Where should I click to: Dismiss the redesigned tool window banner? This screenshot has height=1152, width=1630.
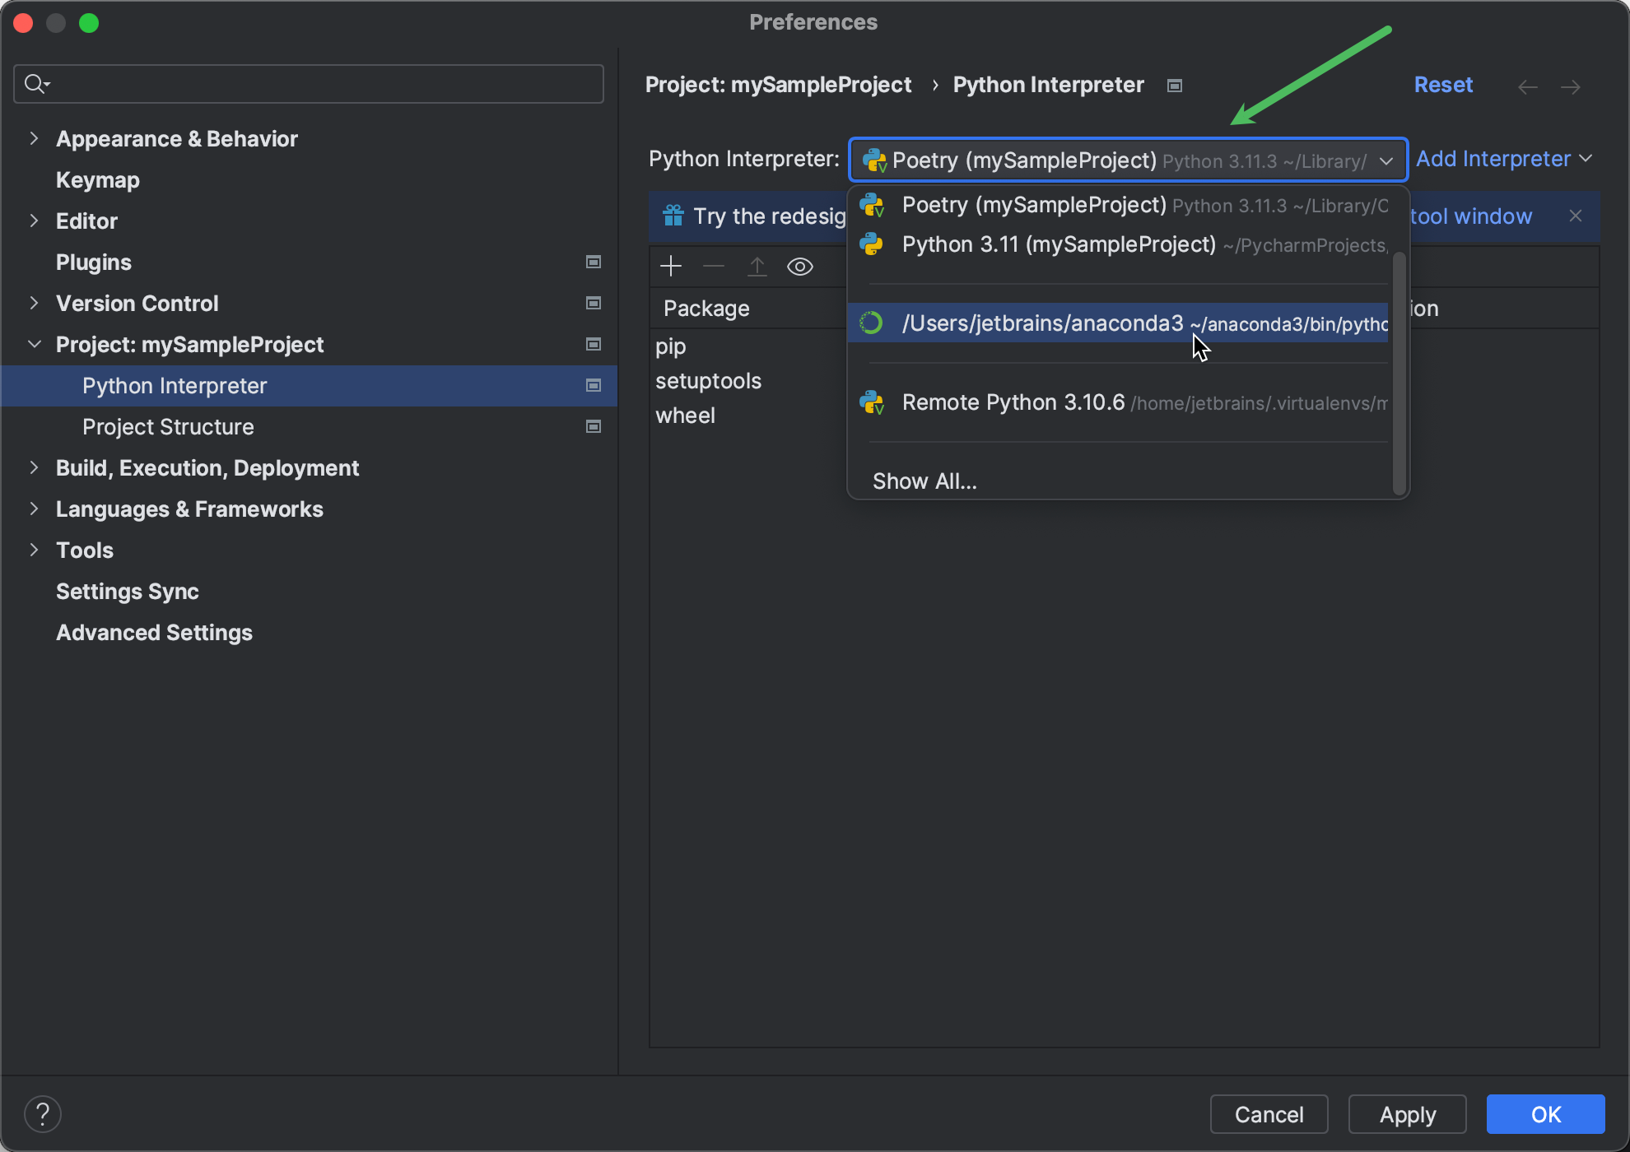(x=1576, y=216)
